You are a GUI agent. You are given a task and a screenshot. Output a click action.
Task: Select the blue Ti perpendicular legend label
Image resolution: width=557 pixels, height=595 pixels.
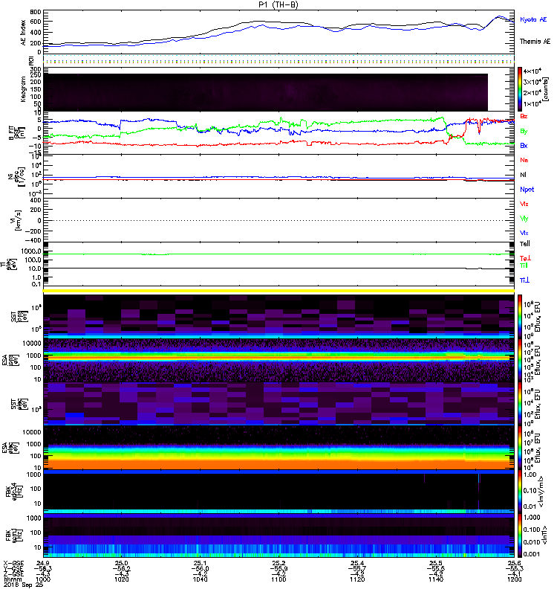point(524,280)
